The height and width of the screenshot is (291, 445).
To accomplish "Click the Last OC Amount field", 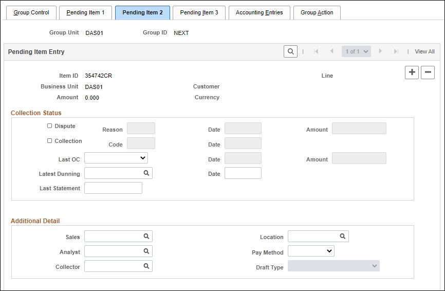I will click(x=359, y=158).
